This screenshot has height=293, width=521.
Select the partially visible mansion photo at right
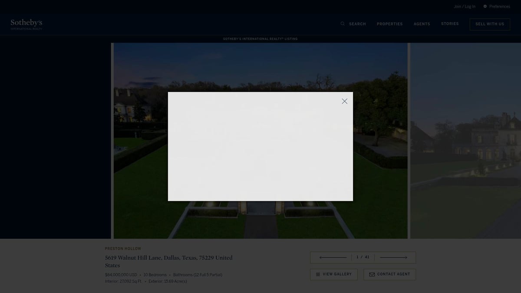tap(465, 139)
